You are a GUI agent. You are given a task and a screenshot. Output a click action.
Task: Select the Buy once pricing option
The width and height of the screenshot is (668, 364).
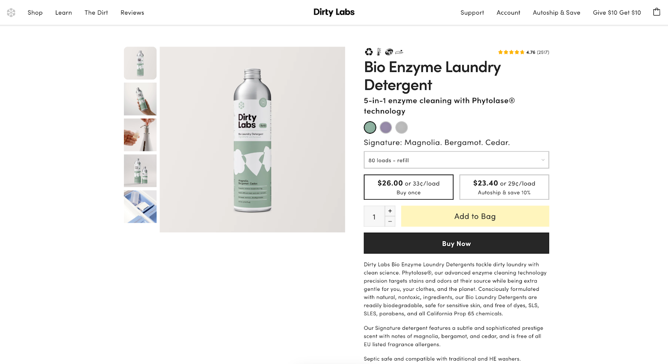pos(408,187)
